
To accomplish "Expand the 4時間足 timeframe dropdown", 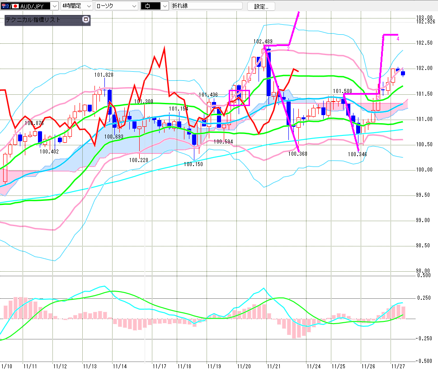I will [88, 6].
